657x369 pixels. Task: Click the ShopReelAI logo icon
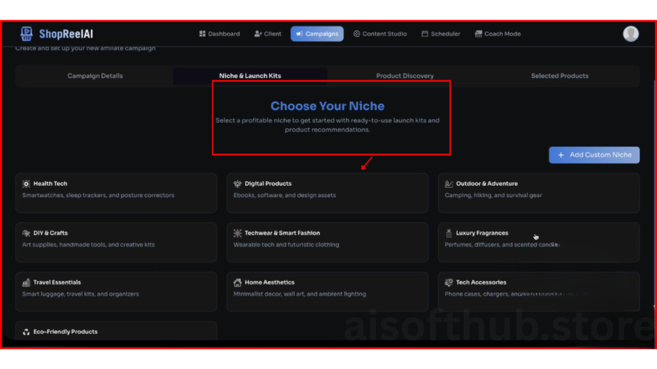[26, 34]
